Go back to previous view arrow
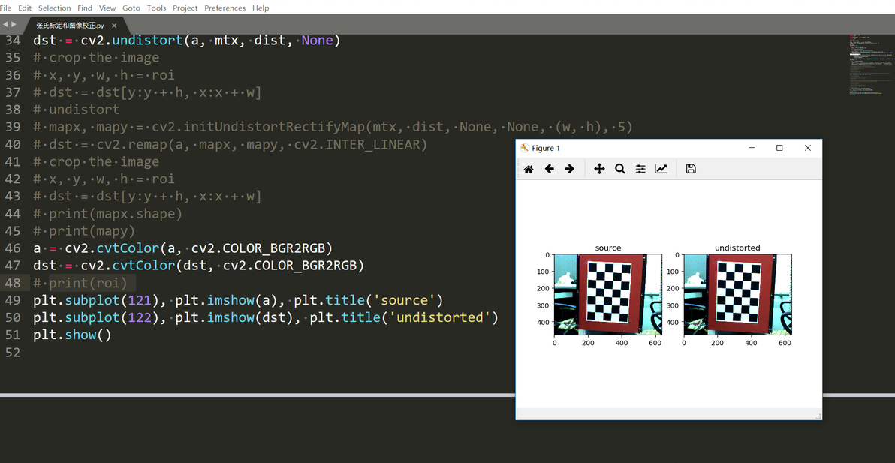This screenshot has width=895, height=463. click(x=549, y=169)
